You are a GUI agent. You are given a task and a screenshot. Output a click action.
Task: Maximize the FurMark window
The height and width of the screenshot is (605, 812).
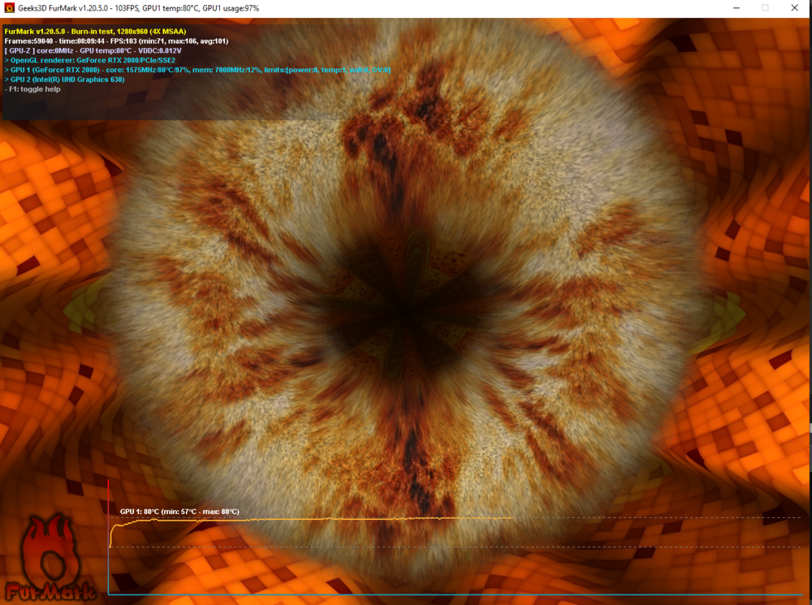click(x=765, y=8)
